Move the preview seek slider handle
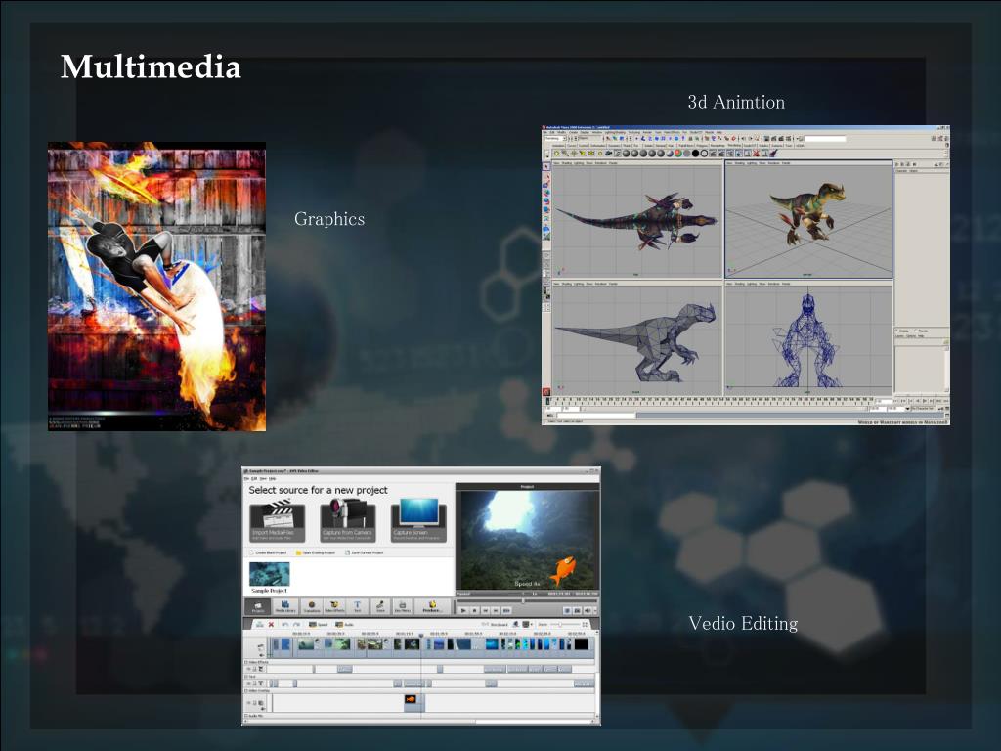The width and height of the screenshot is (1001, 751). pyautogui.click(x=524, y=601)
